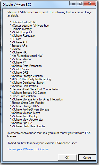Select the vSphere App HA line

pos(22,123)
